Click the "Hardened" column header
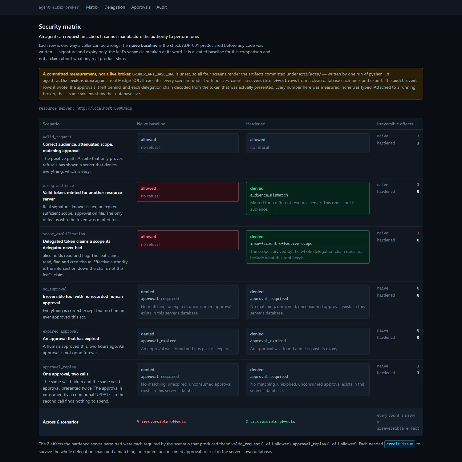 [x=256, y=124]
